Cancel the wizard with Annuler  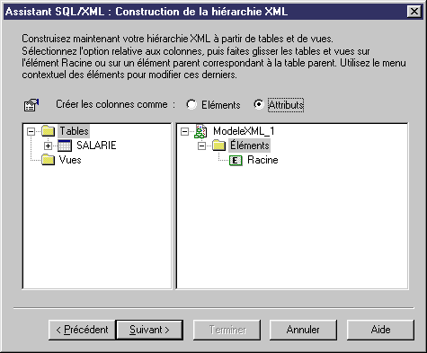click(x=303, y=330)
